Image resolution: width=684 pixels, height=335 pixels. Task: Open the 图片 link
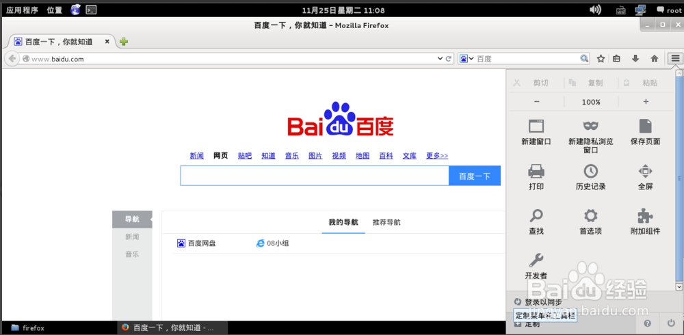pos(315,156)
